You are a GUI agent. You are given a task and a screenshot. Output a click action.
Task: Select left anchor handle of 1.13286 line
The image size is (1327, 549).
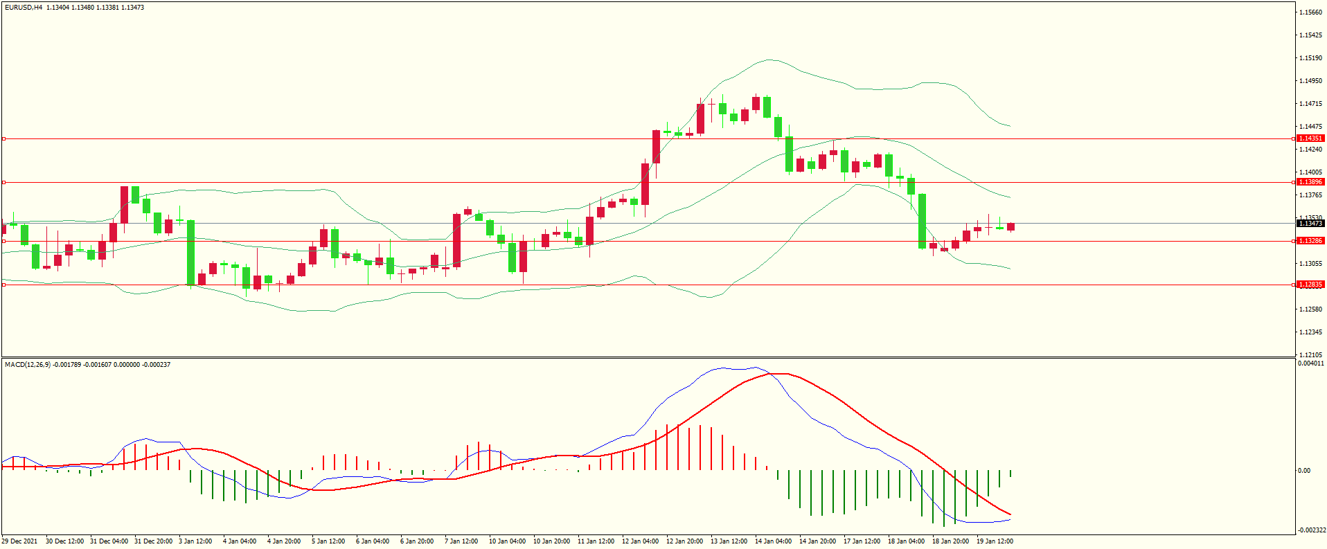pyautogui.click(x=3, y=241)
